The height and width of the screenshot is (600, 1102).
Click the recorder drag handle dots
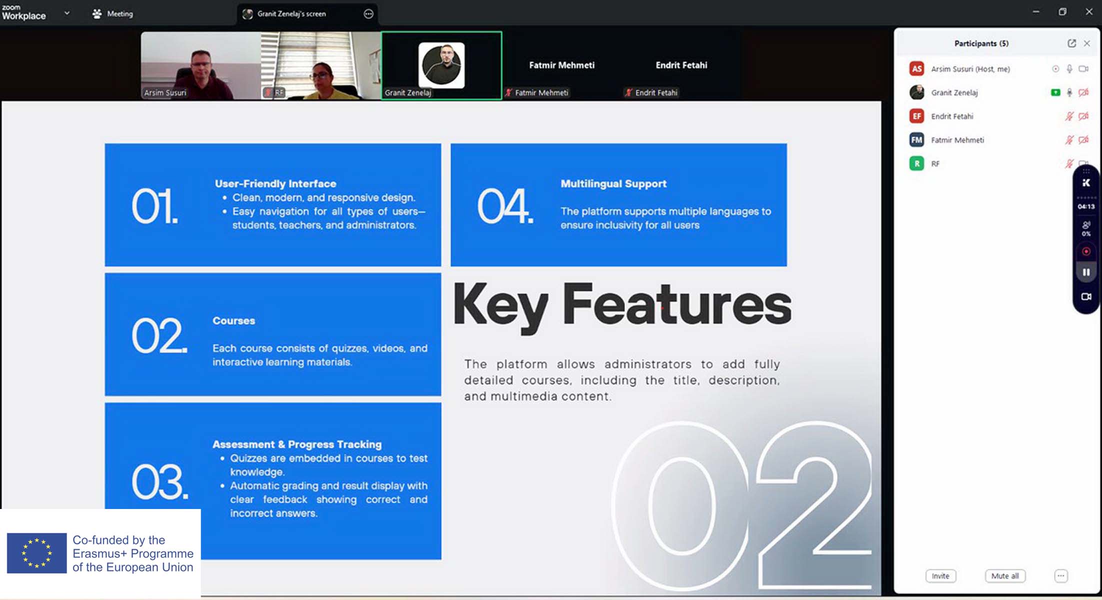1086,171
